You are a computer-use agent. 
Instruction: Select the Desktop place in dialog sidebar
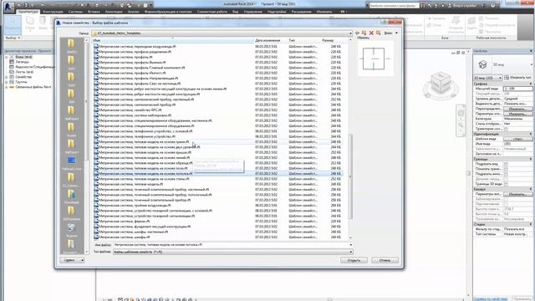click(71, 162)
